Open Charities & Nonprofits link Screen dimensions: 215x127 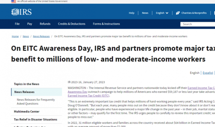point(194,13)
